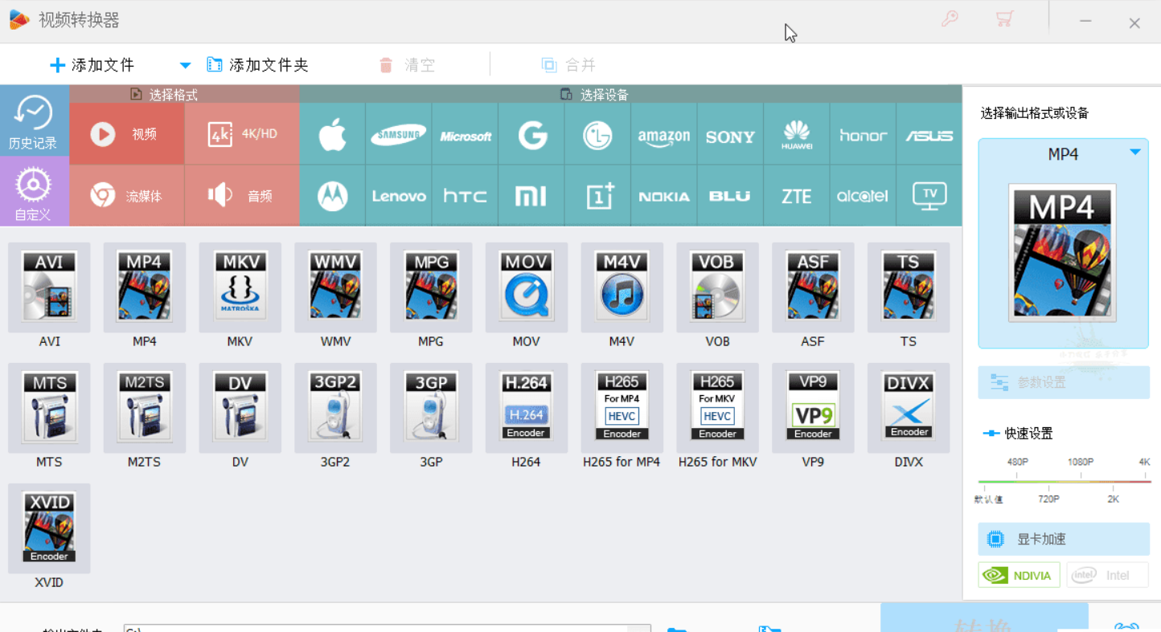Open 自定义 custom presets
Screen dimensions: 1161x632
coord(34,193)
